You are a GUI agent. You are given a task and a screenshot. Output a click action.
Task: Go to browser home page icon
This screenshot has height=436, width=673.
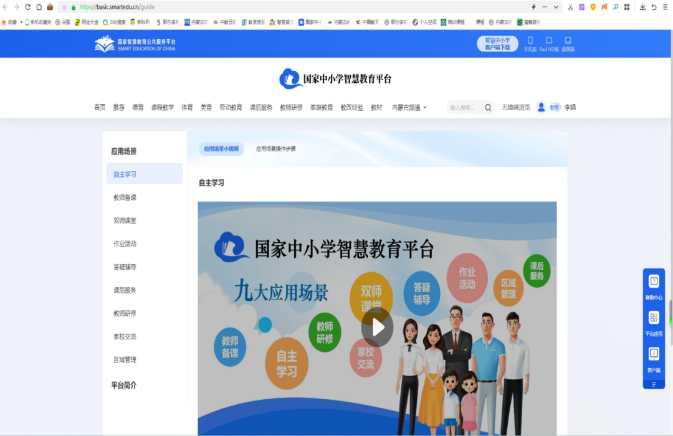point(39,7)
